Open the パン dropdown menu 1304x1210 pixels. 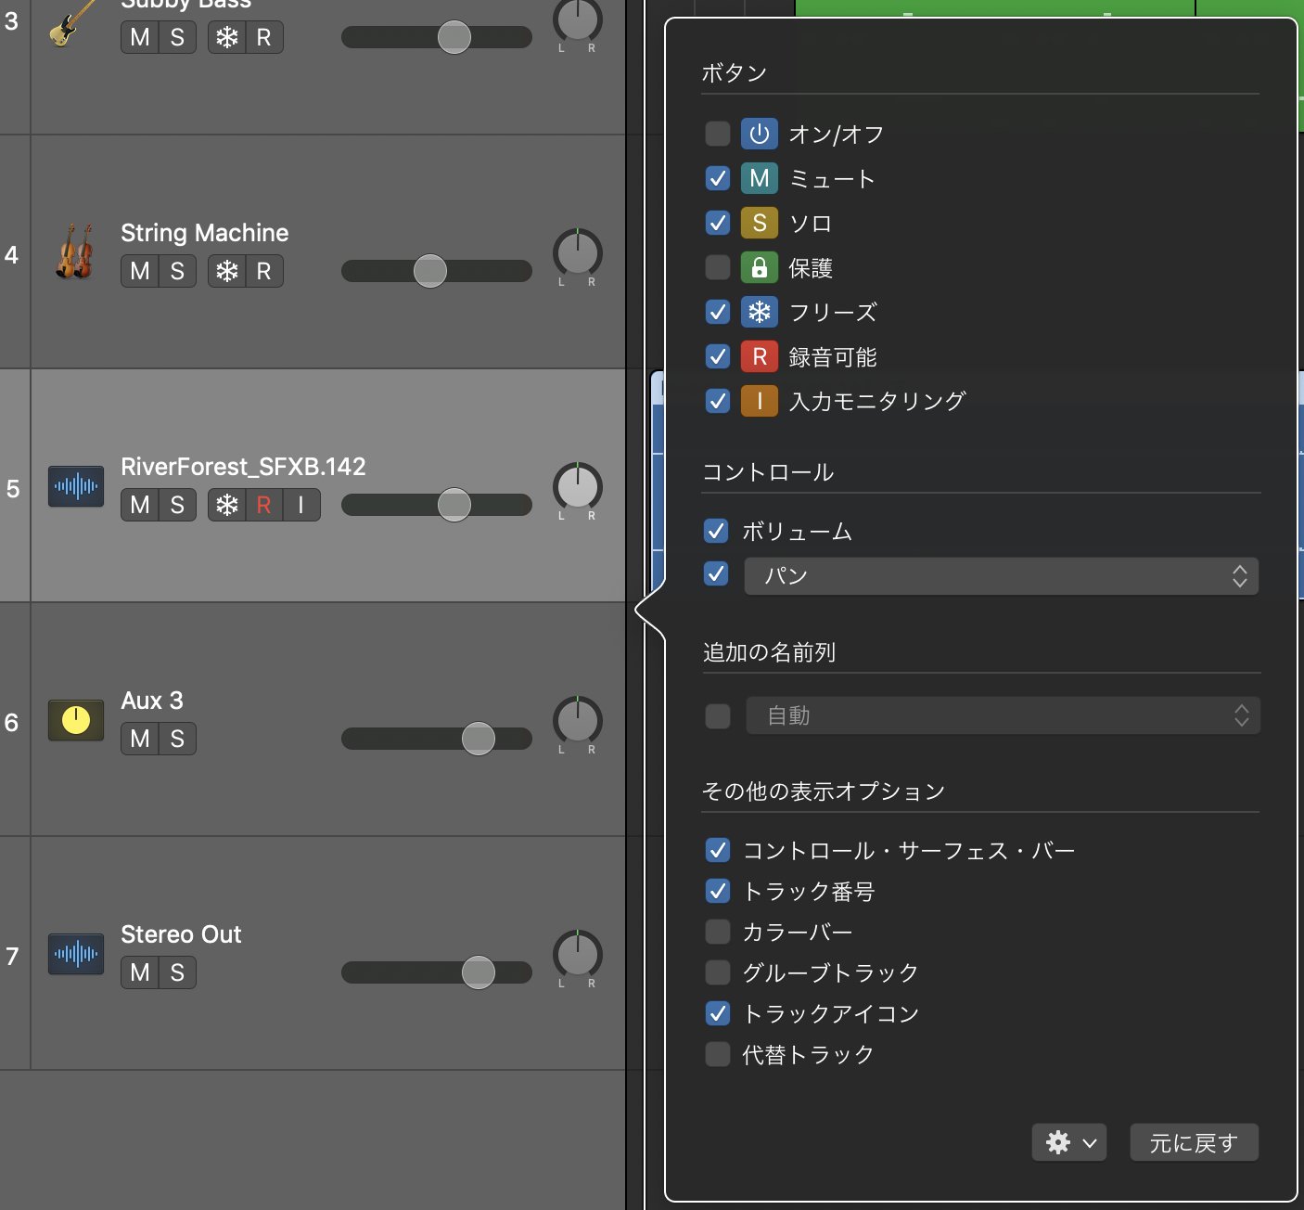pos(1001,576)
